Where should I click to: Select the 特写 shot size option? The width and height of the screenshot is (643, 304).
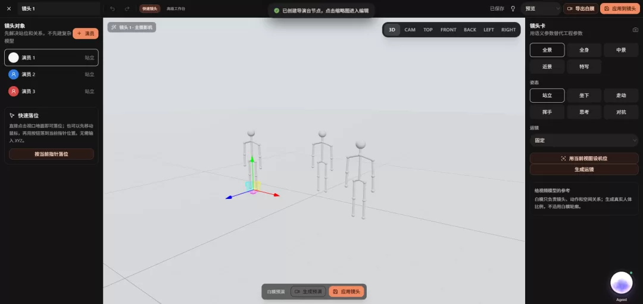pyautogui.click(x=584, y=66)
